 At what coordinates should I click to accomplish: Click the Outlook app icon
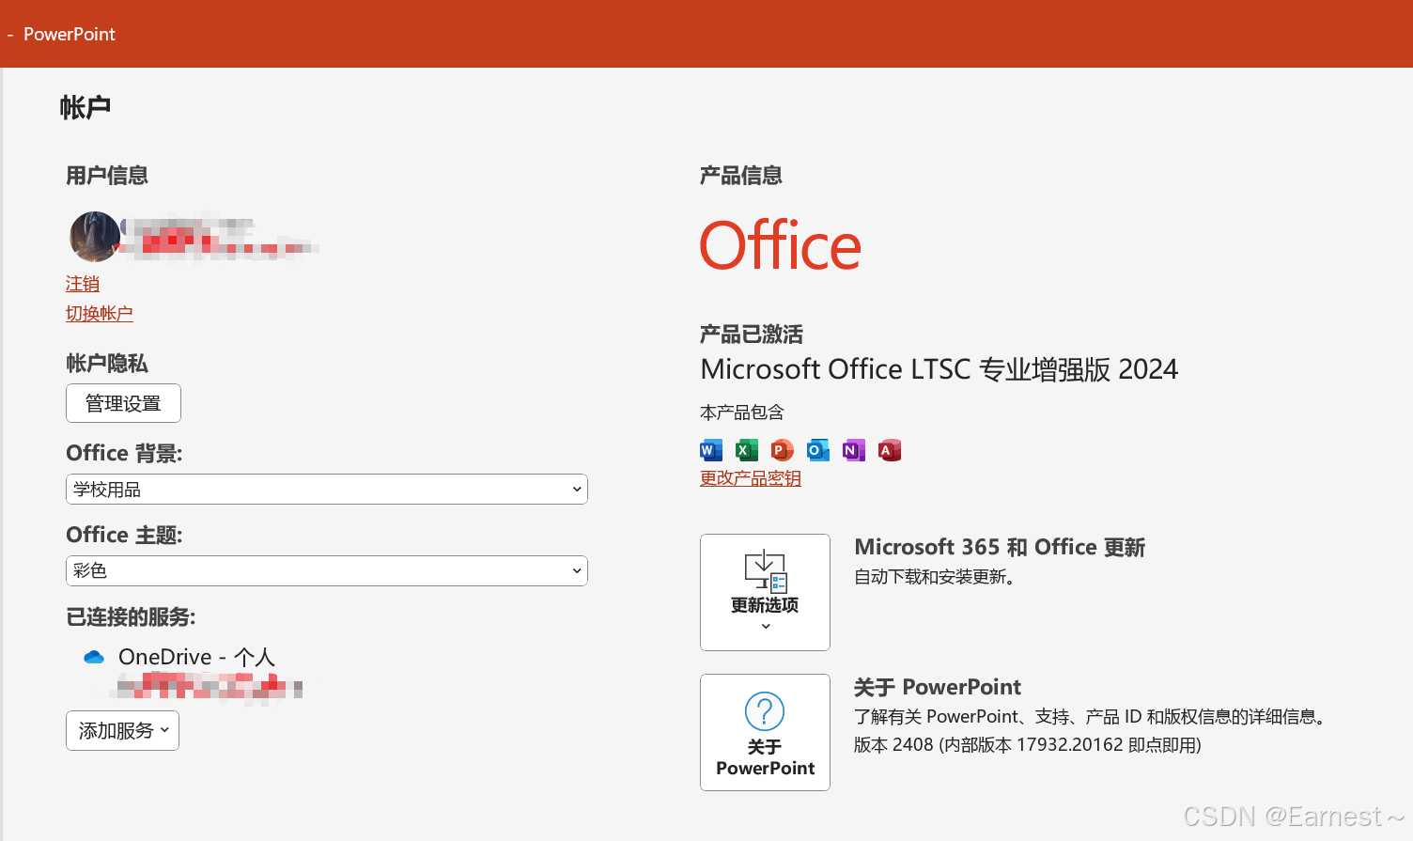pyautogui.click(x=817, y=450)
